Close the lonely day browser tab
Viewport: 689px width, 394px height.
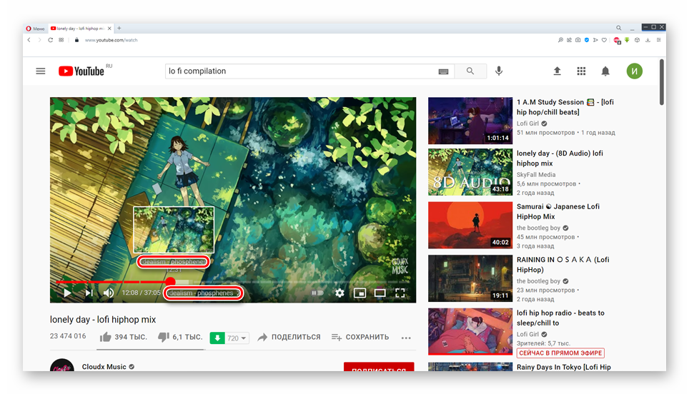click(x=109, y=29)
